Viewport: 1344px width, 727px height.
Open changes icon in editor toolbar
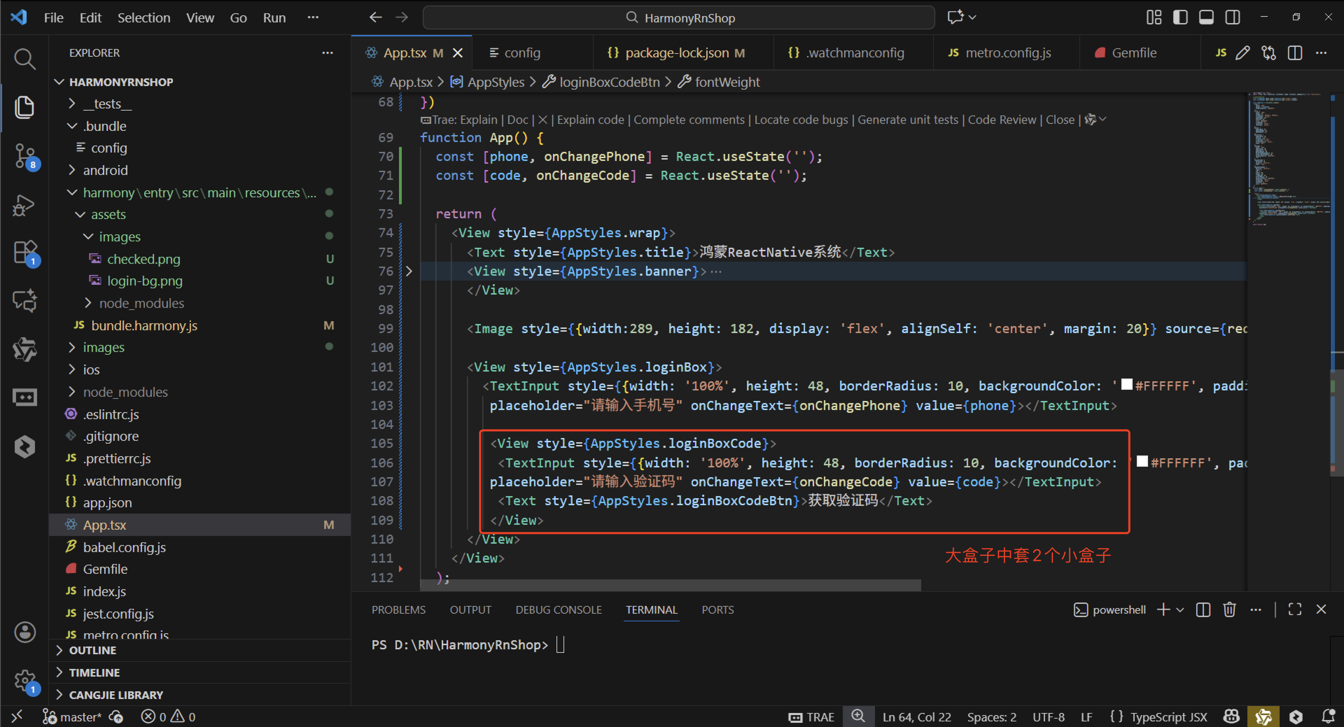coord(1268,53)
